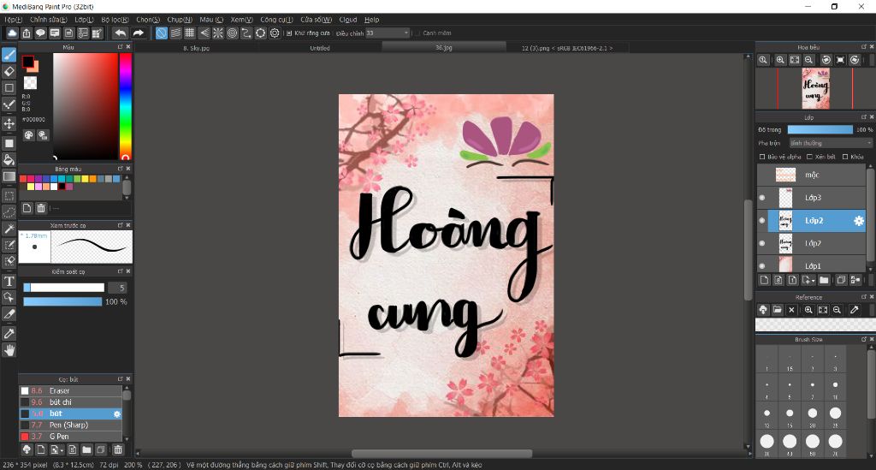The height and width of the screenshot is (470, 876).
Task: Delete palette color using trash icon
Action: (41, 208)
